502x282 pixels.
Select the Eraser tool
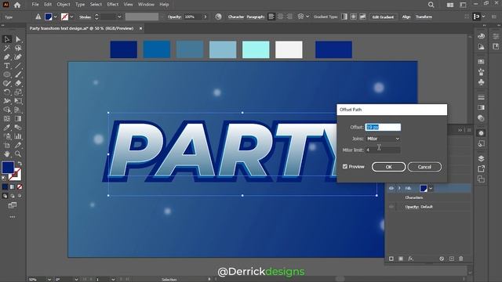click(18, 83)
